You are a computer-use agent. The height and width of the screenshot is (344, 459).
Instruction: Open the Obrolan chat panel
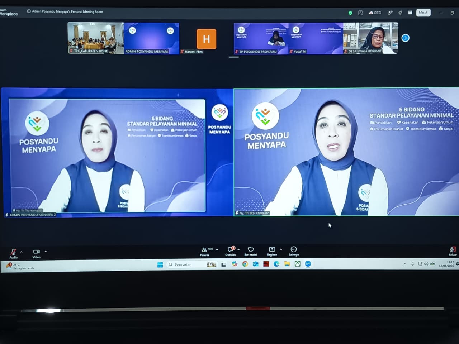click(231, 251)
